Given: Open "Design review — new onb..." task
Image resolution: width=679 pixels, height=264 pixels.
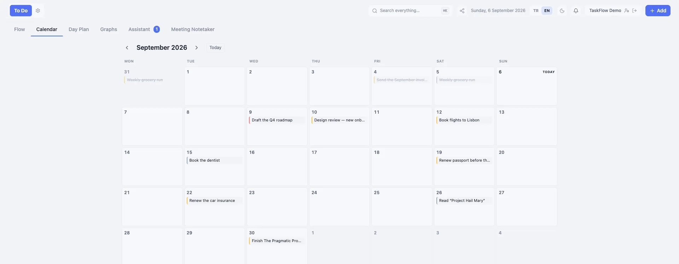Looking at the screenshot, I should click(339, 120).
